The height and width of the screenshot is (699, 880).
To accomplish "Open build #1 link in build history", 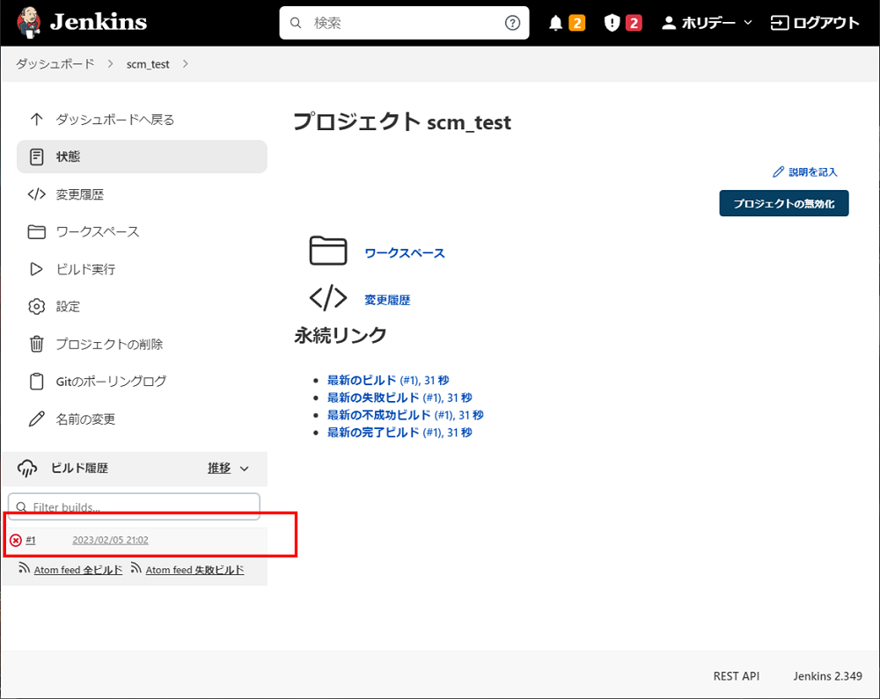I will click(30, 541).
